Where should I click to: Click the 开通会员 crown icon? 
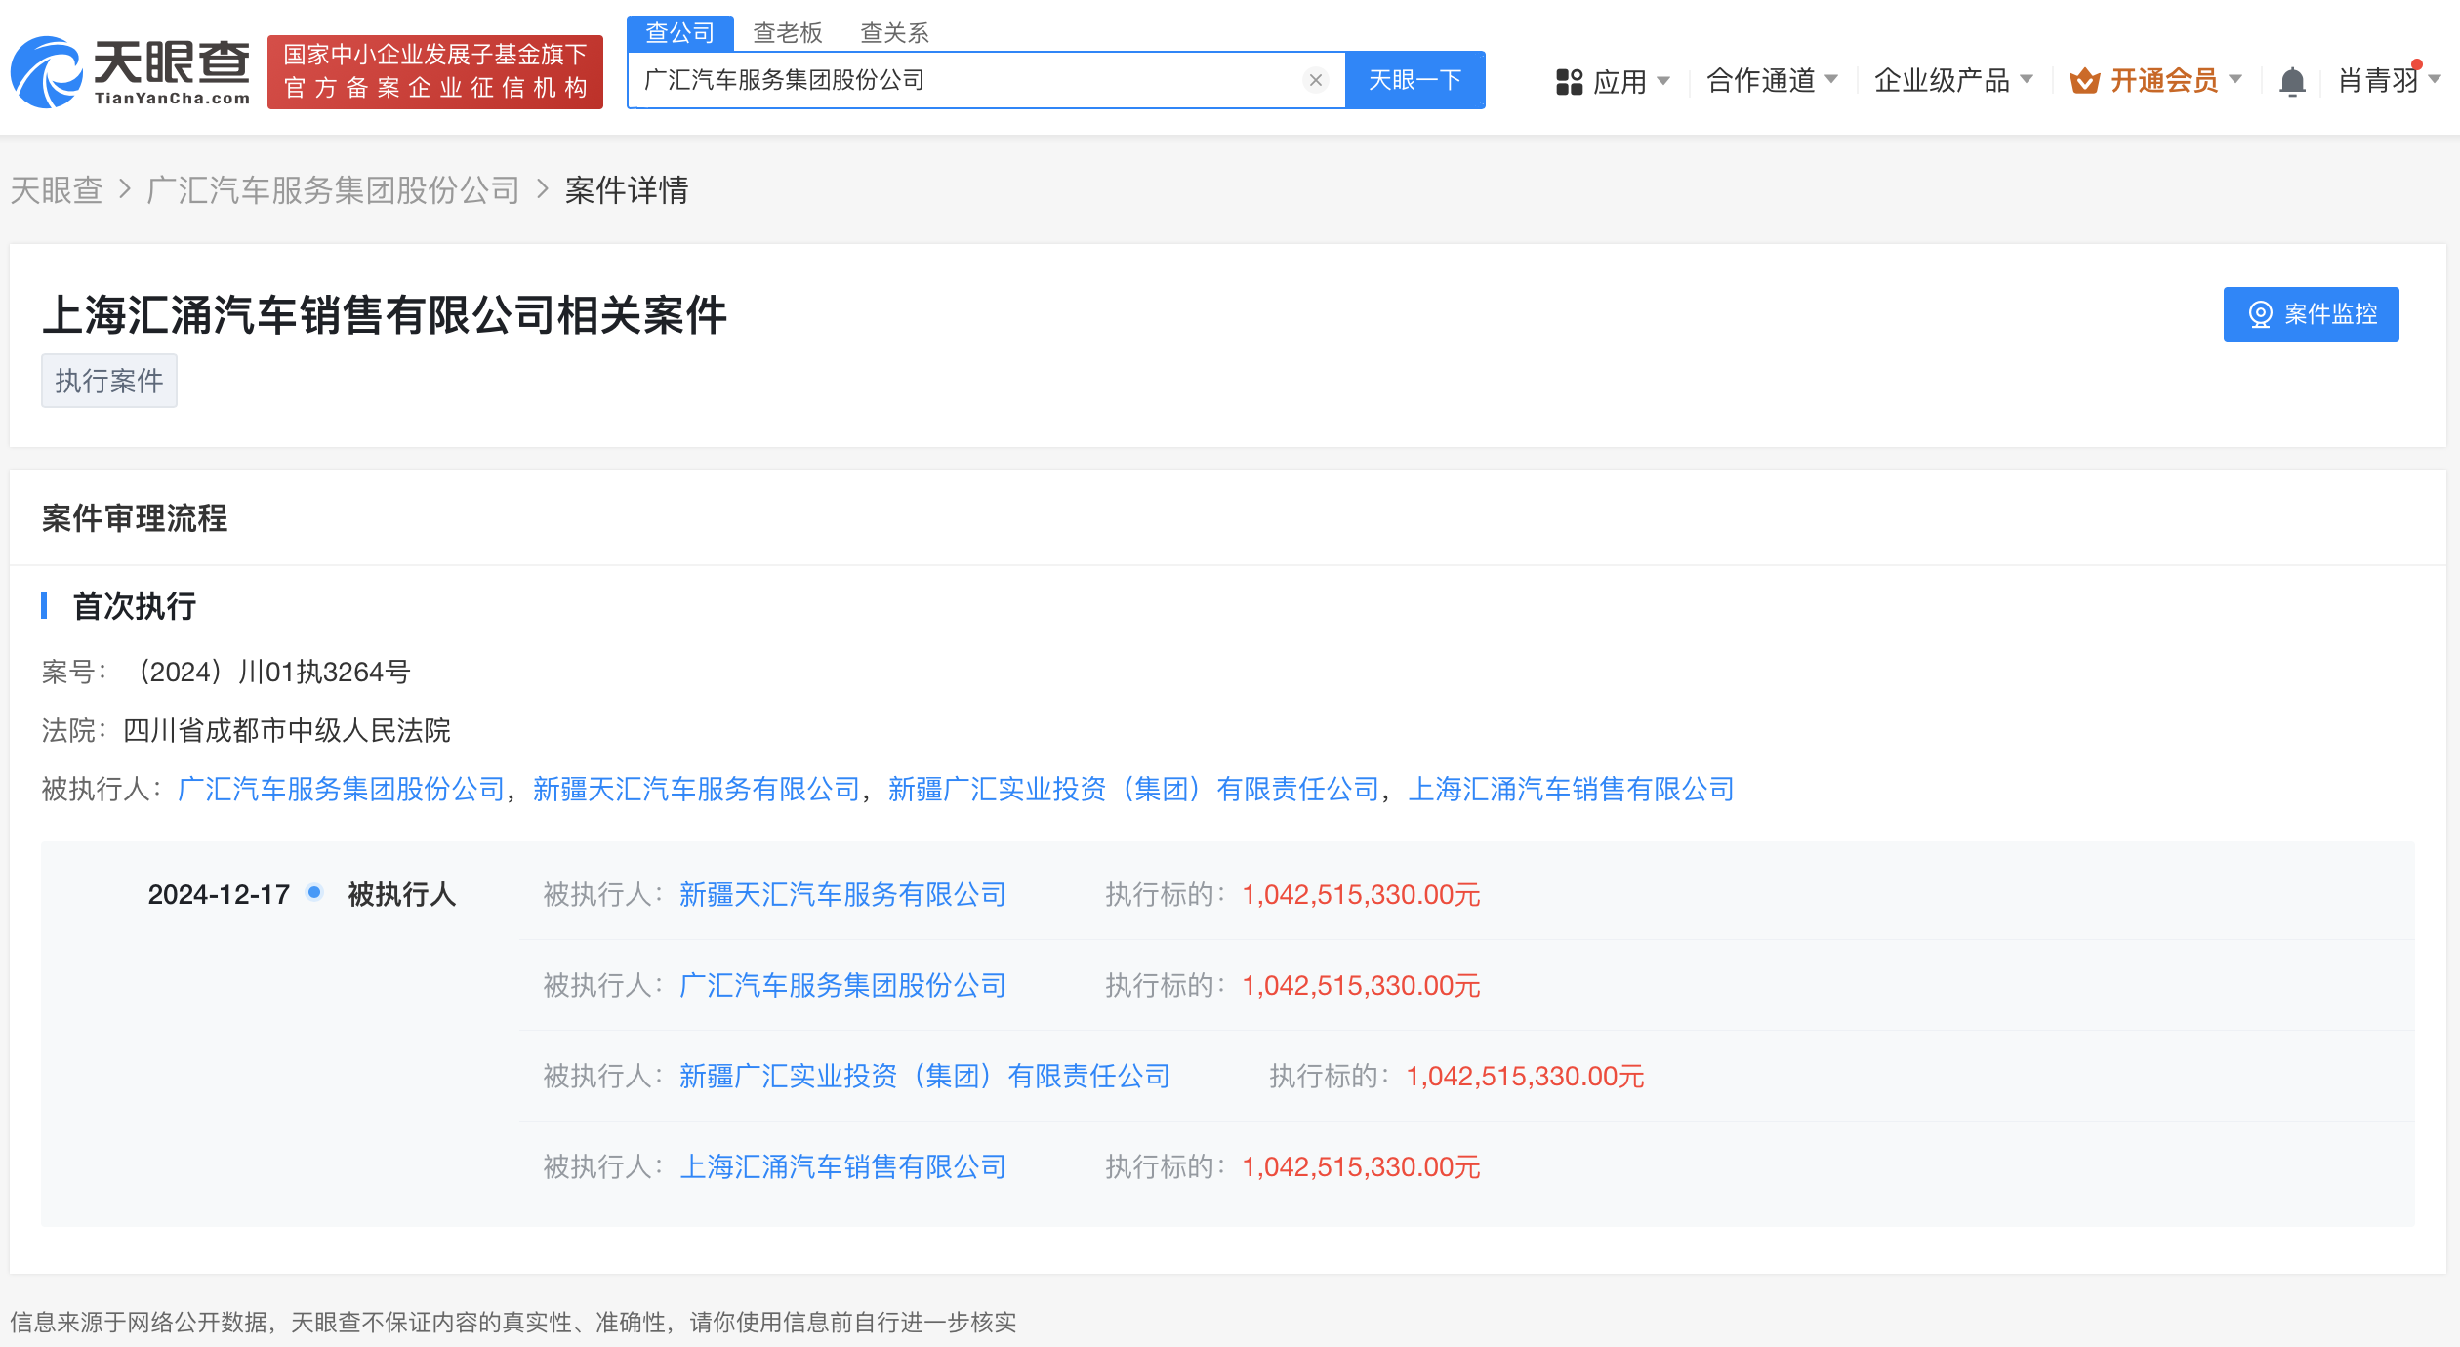(2084, 81)
